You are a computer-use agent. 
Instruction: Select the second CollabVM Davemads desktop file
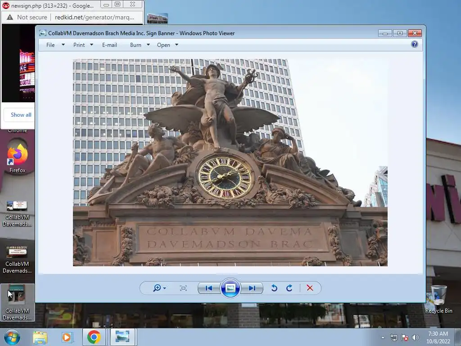point(17,260)
